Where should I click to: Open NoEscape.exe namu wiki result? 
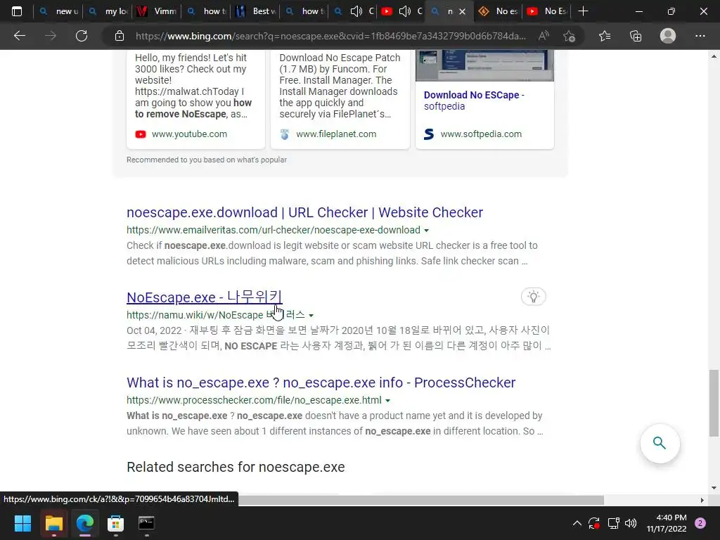pyautogui.click(x=205, y=297)
